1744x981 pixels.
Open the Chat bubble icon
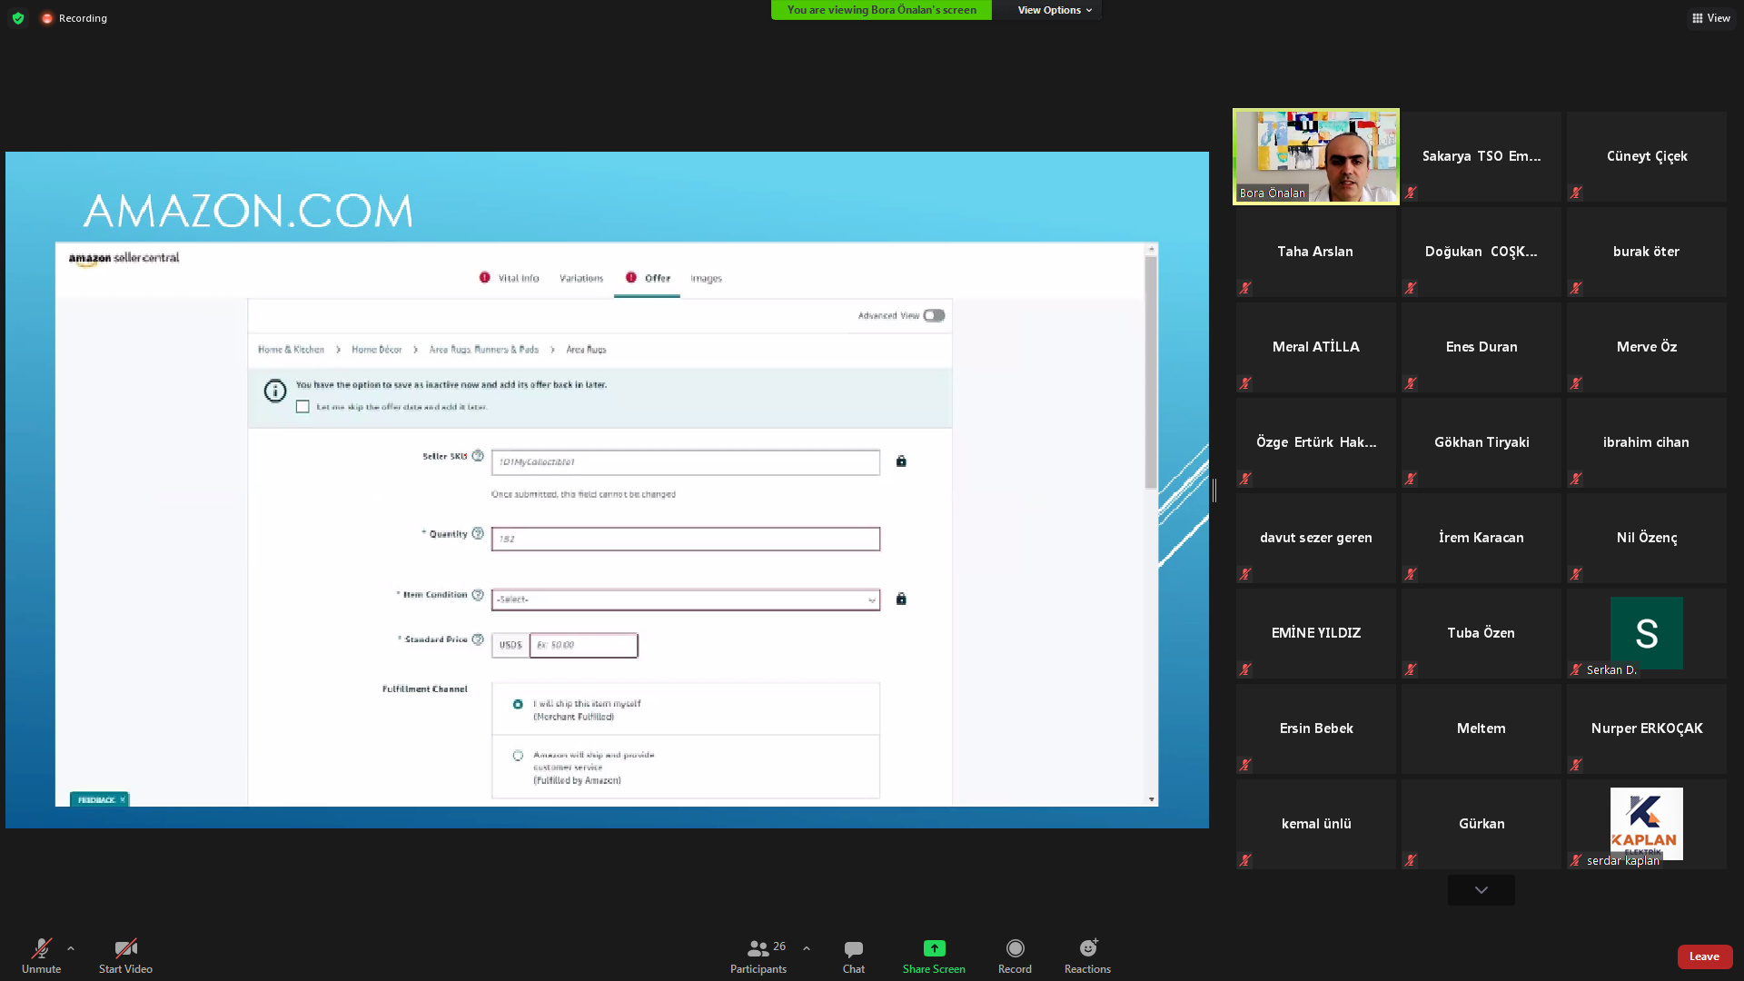coord(853,948)
